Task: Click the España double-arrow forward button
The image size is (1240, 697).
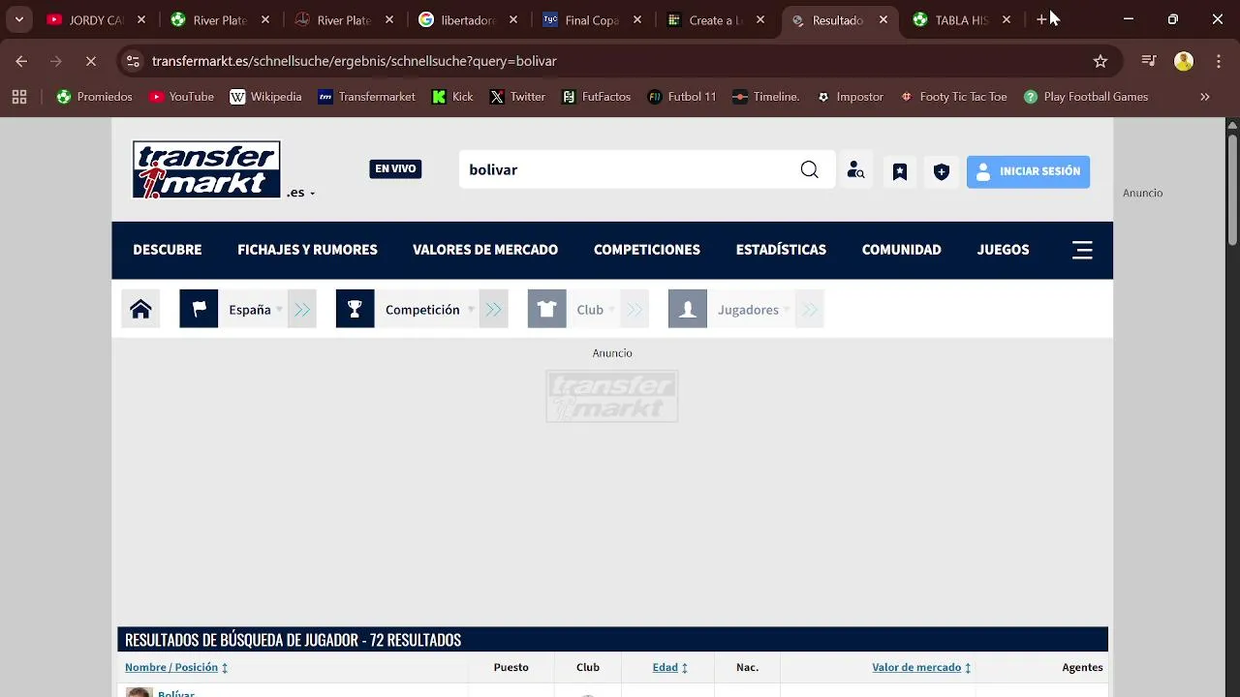Action: coord(302,310)
